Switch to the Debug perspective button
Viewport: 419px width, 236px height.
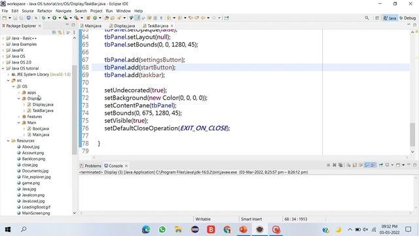tap(408, 18)
